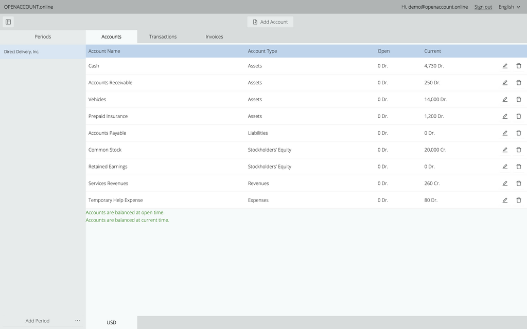
Task: Sign out of the demo account
Action: pyautogui.click(x=483, y=7)
